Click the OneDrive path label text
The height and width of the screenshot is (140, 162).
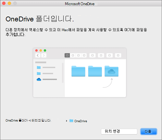[81, 121]
